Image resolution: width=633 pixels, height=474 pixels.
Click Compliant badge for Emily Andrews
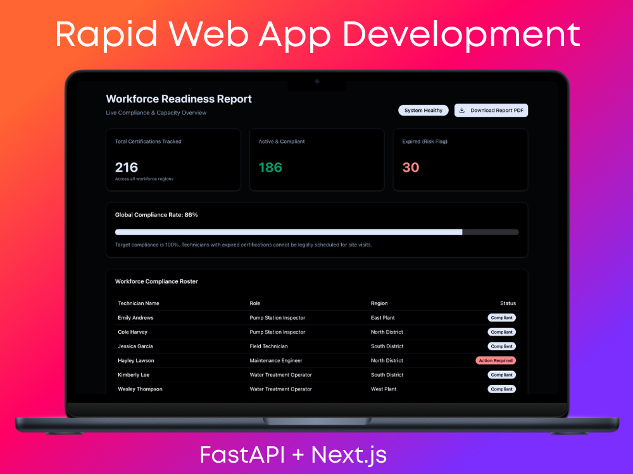coord(501,318)
